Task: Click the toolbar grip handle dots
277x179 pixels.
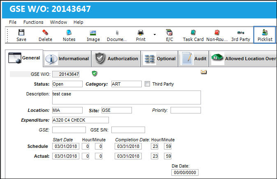Action: pyautogui.click(x=7, y=35)
